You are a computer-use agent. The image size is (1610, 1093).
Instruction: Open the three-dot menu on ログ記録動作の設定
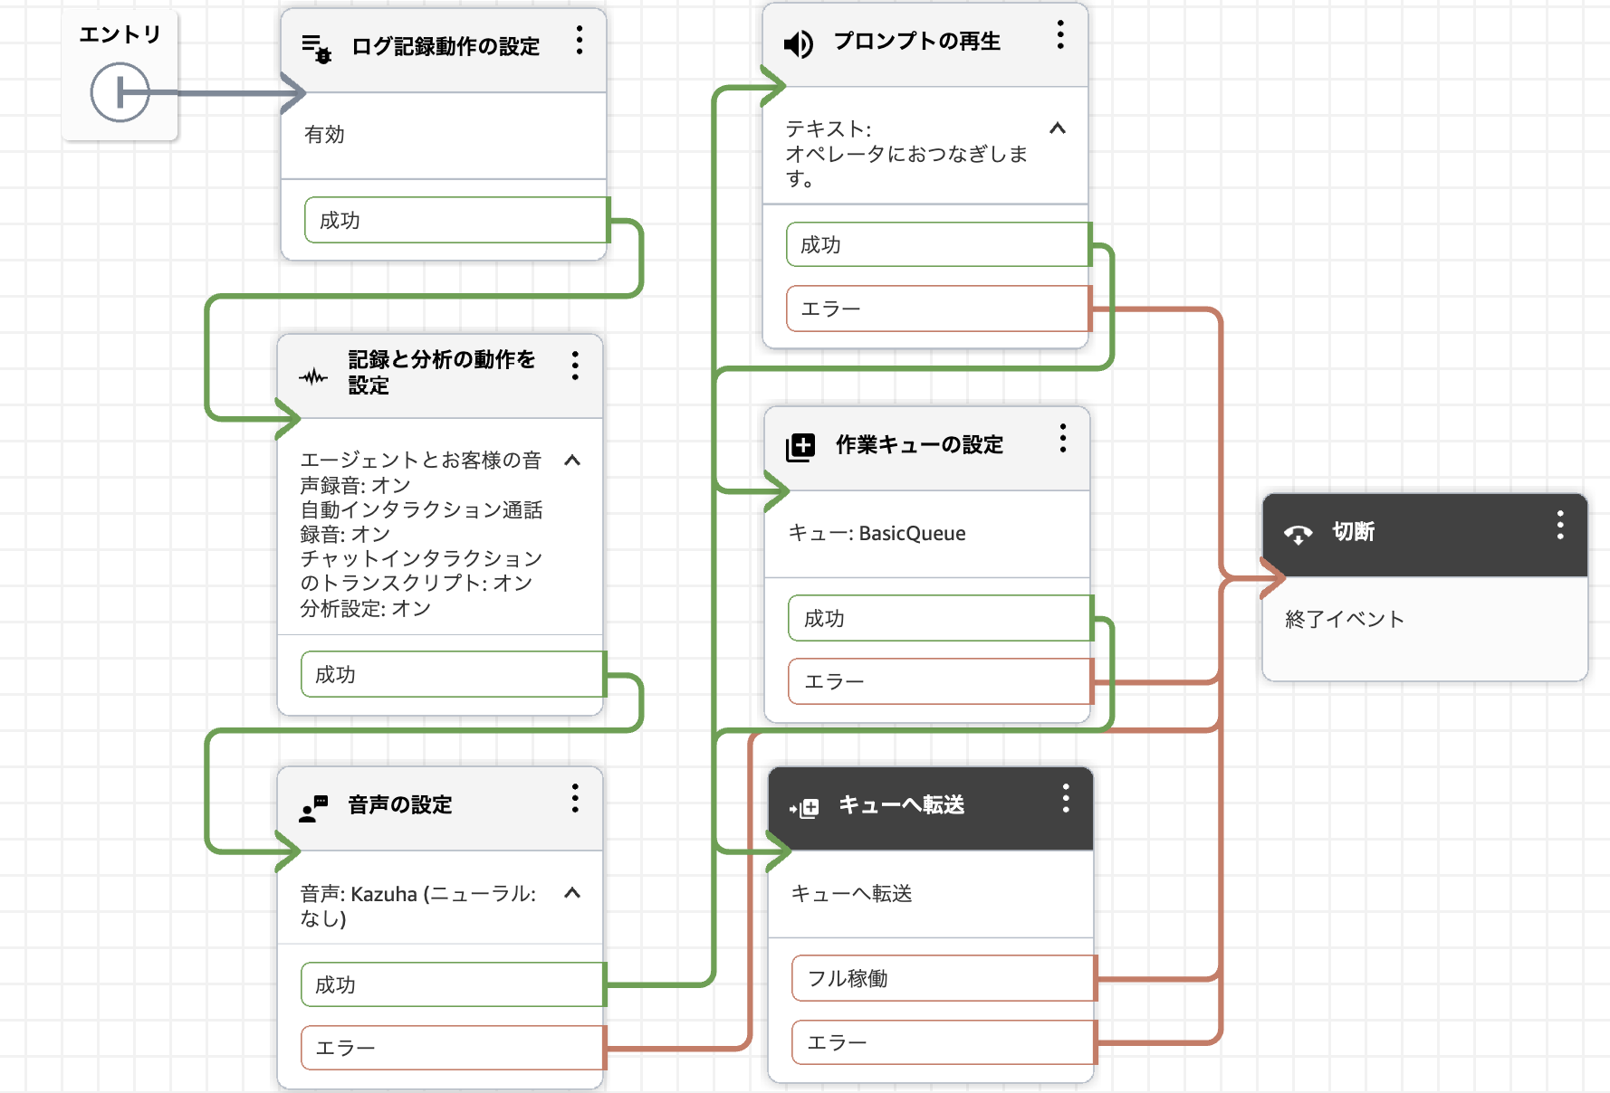point(580,40)
